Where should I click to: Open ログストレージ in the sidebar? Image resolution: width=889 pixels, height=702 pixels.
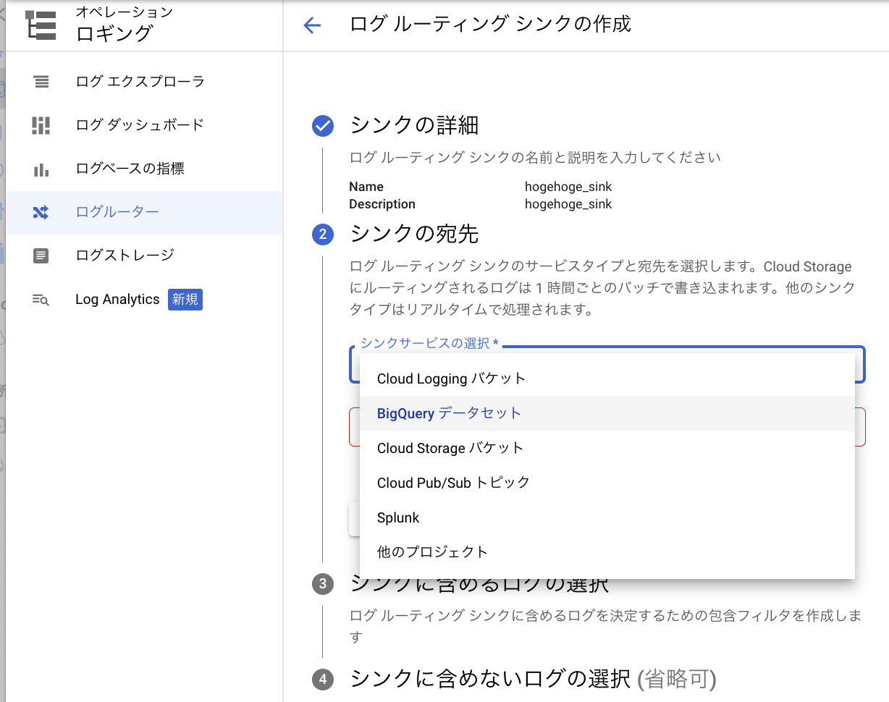144,255
